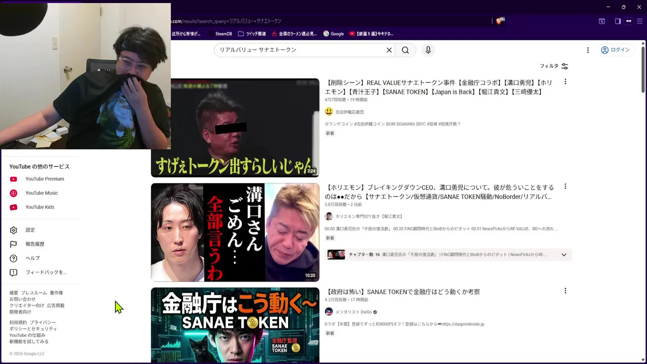Click the 開発者向け footer link
Viewport: 647px width, 364px height.
coord(20,312)
